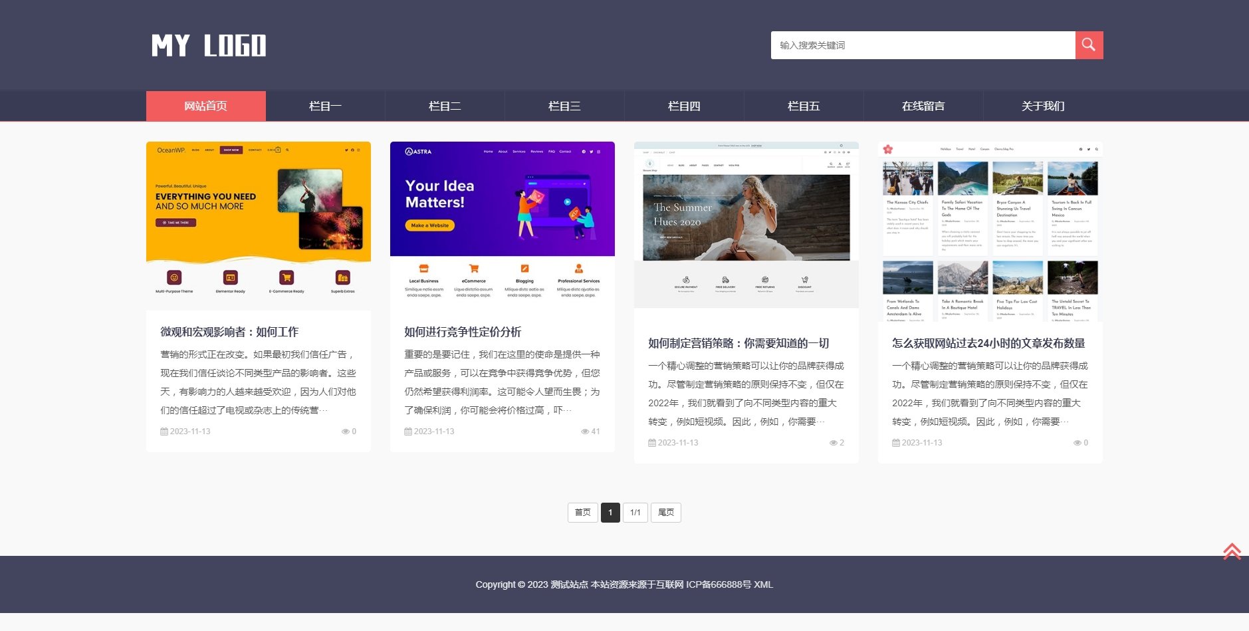Screen dimensions: 1249x631
Task: Click the XML link in the footer
Action: click(765, 584)
